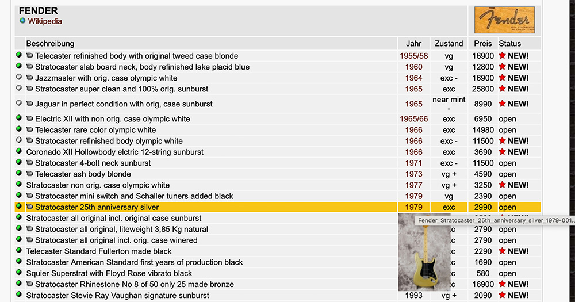Screen dimensions: 575x302
Task: Click open status for Telecaster ash body blonde
Action: click(507, 174)
